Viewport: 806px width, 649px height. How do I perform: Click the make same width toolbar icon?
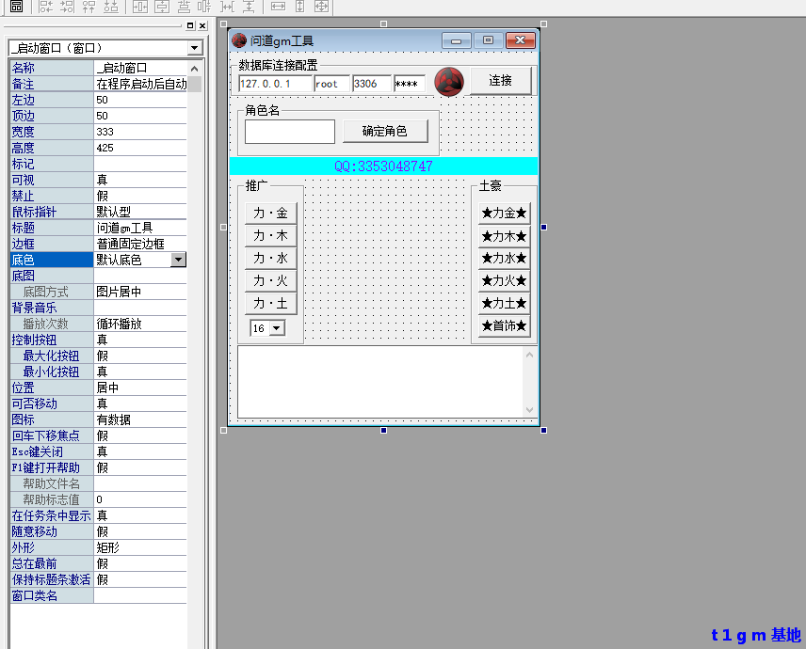[278, 8]
